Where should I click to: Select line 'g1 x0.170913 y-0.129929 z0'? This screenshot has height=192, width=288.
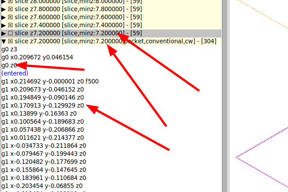(x=43, y=105)
